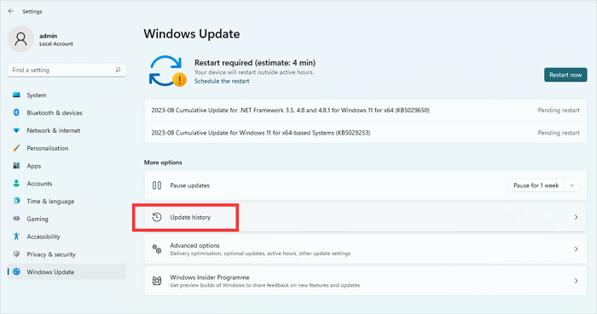Open Gaming settings page
597x314 pixels.
67,219
